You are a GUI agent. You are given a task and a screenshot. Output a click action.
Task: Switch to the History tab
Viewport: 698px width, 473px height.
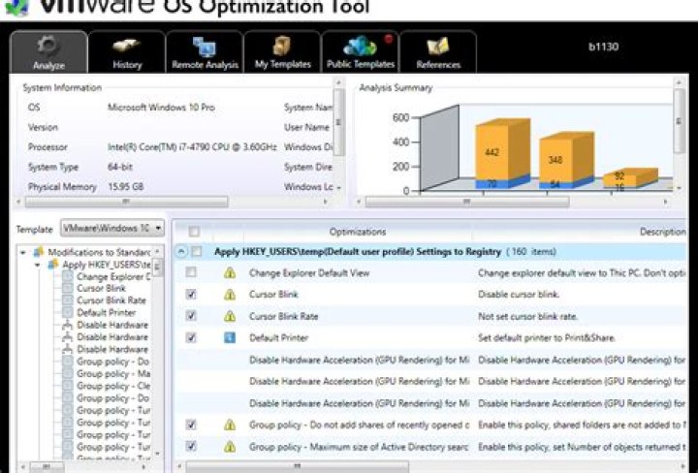tap(127, 52)
